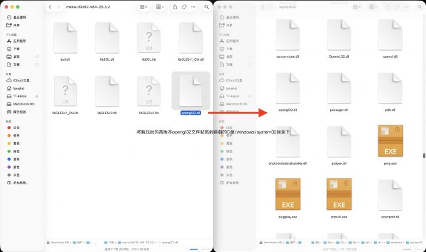426x252 pixels.
Task: Select opencl.dll in system32 window
Action: coord(390,35)
